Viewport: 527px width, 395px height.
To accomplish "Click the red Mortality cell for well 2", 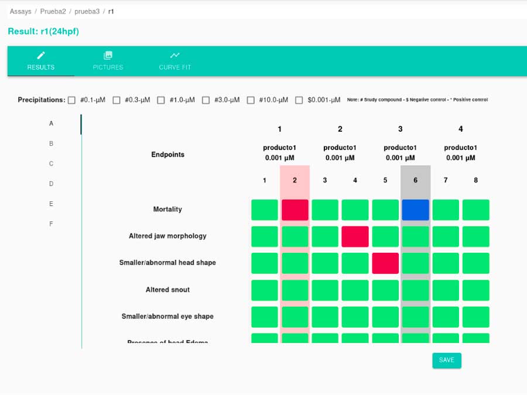I will point(295,210).
